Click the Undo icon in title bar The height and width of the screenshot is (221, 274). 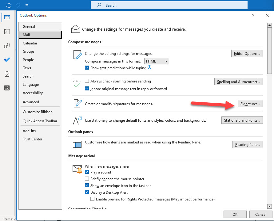pyautogui.click(x=18, y=6)
